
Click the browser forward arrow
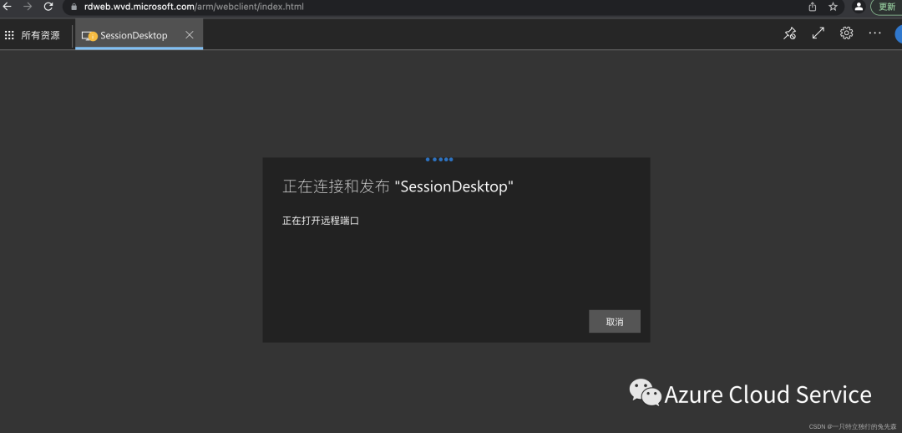28,7
